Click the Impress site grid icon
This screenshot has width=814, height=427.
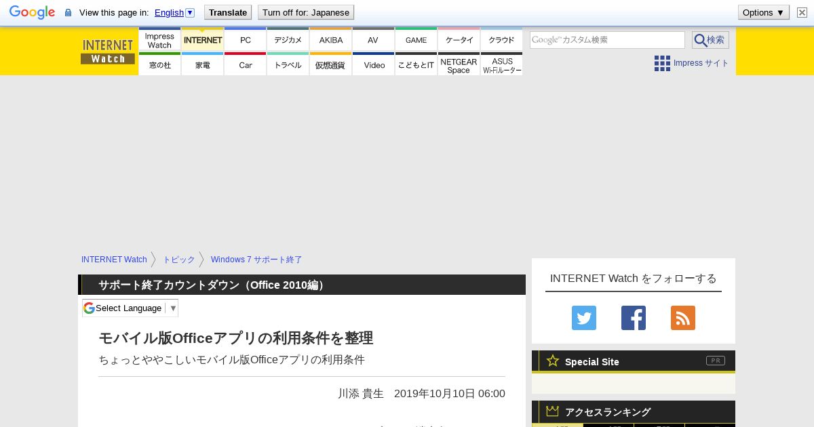pyautogui.click(x=662, y=63)
